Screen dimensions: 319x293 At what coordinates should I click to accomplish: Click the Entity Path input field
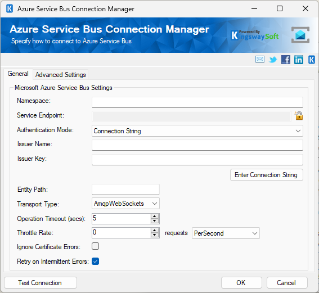[125, 190]
